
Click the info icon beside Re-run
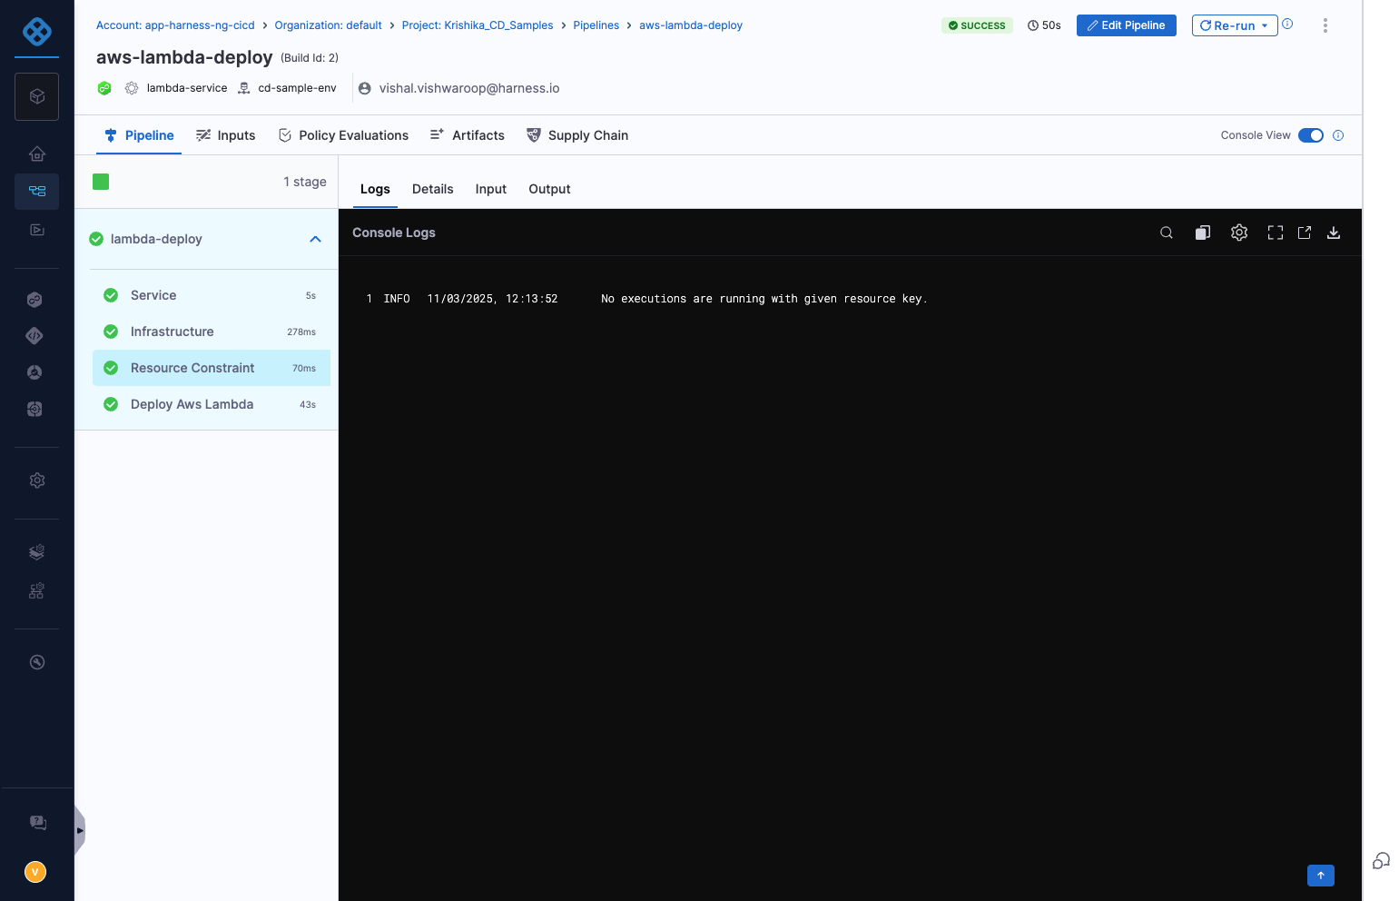pyautogui.click(x=1287, y=25)
